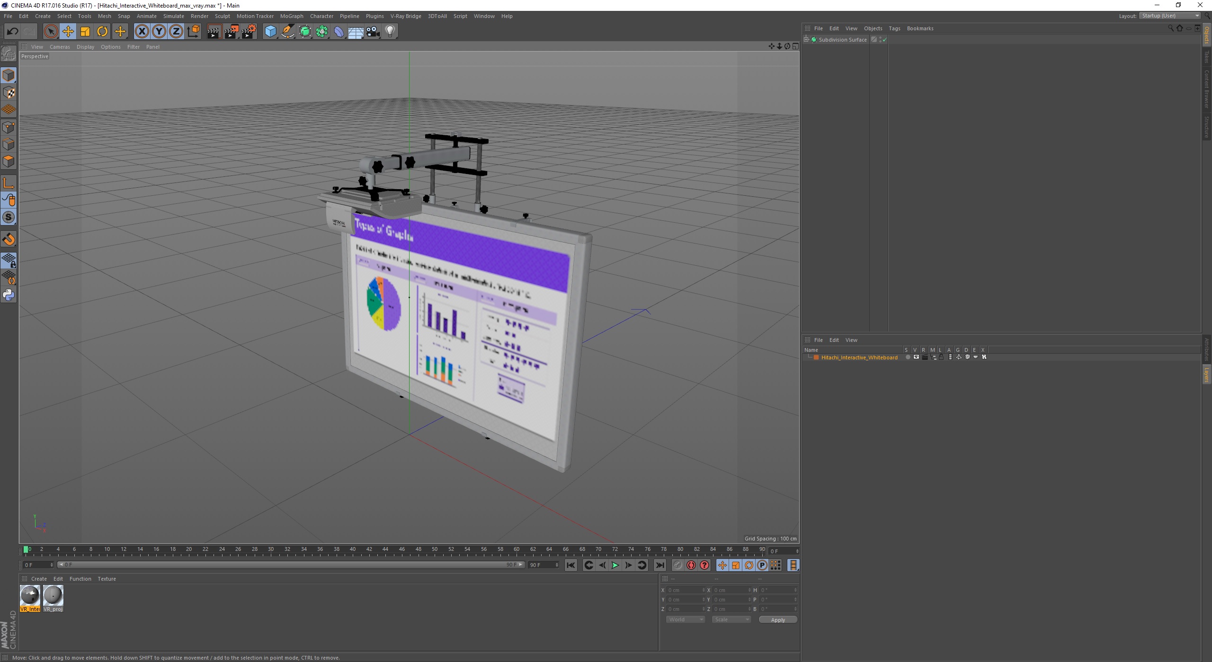The width and height of the screenshot is (1212, 662).
Task: Click the Apply button in coordinates panel
Action: point(776,619)
